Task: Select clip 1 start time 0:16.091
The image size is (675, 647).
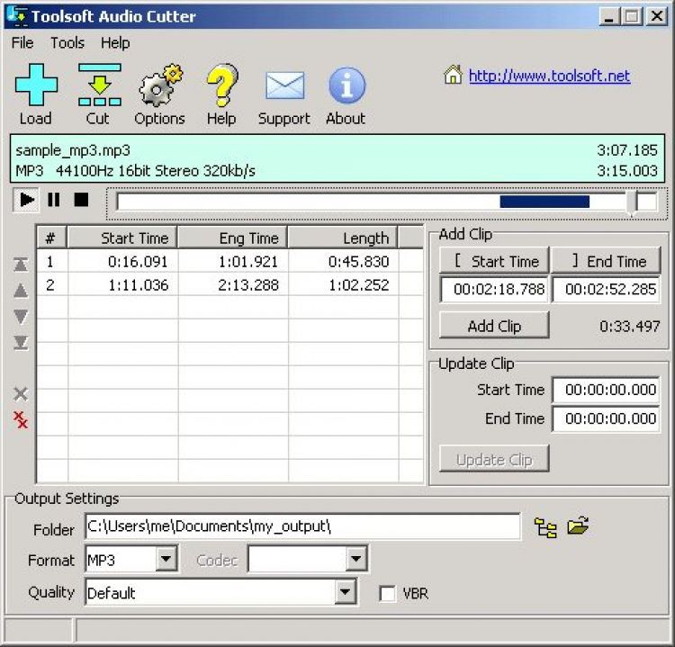Action: coord(138,262)
